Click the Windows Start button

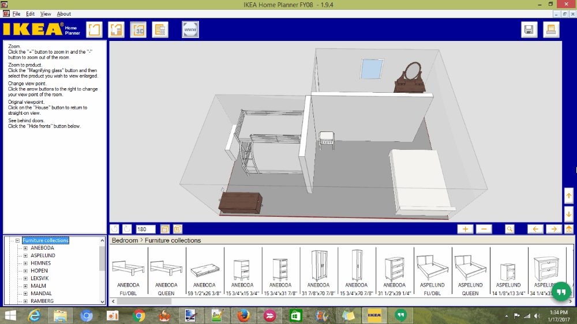point(10,315)
